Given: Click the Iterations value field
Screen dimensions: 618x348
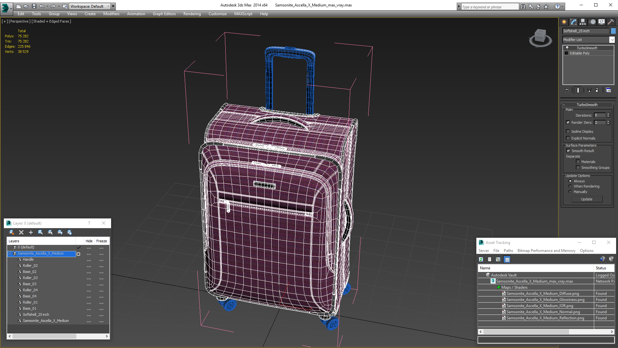Looking at the screenshot, I should pyautogui.click(x=600, y=115).
